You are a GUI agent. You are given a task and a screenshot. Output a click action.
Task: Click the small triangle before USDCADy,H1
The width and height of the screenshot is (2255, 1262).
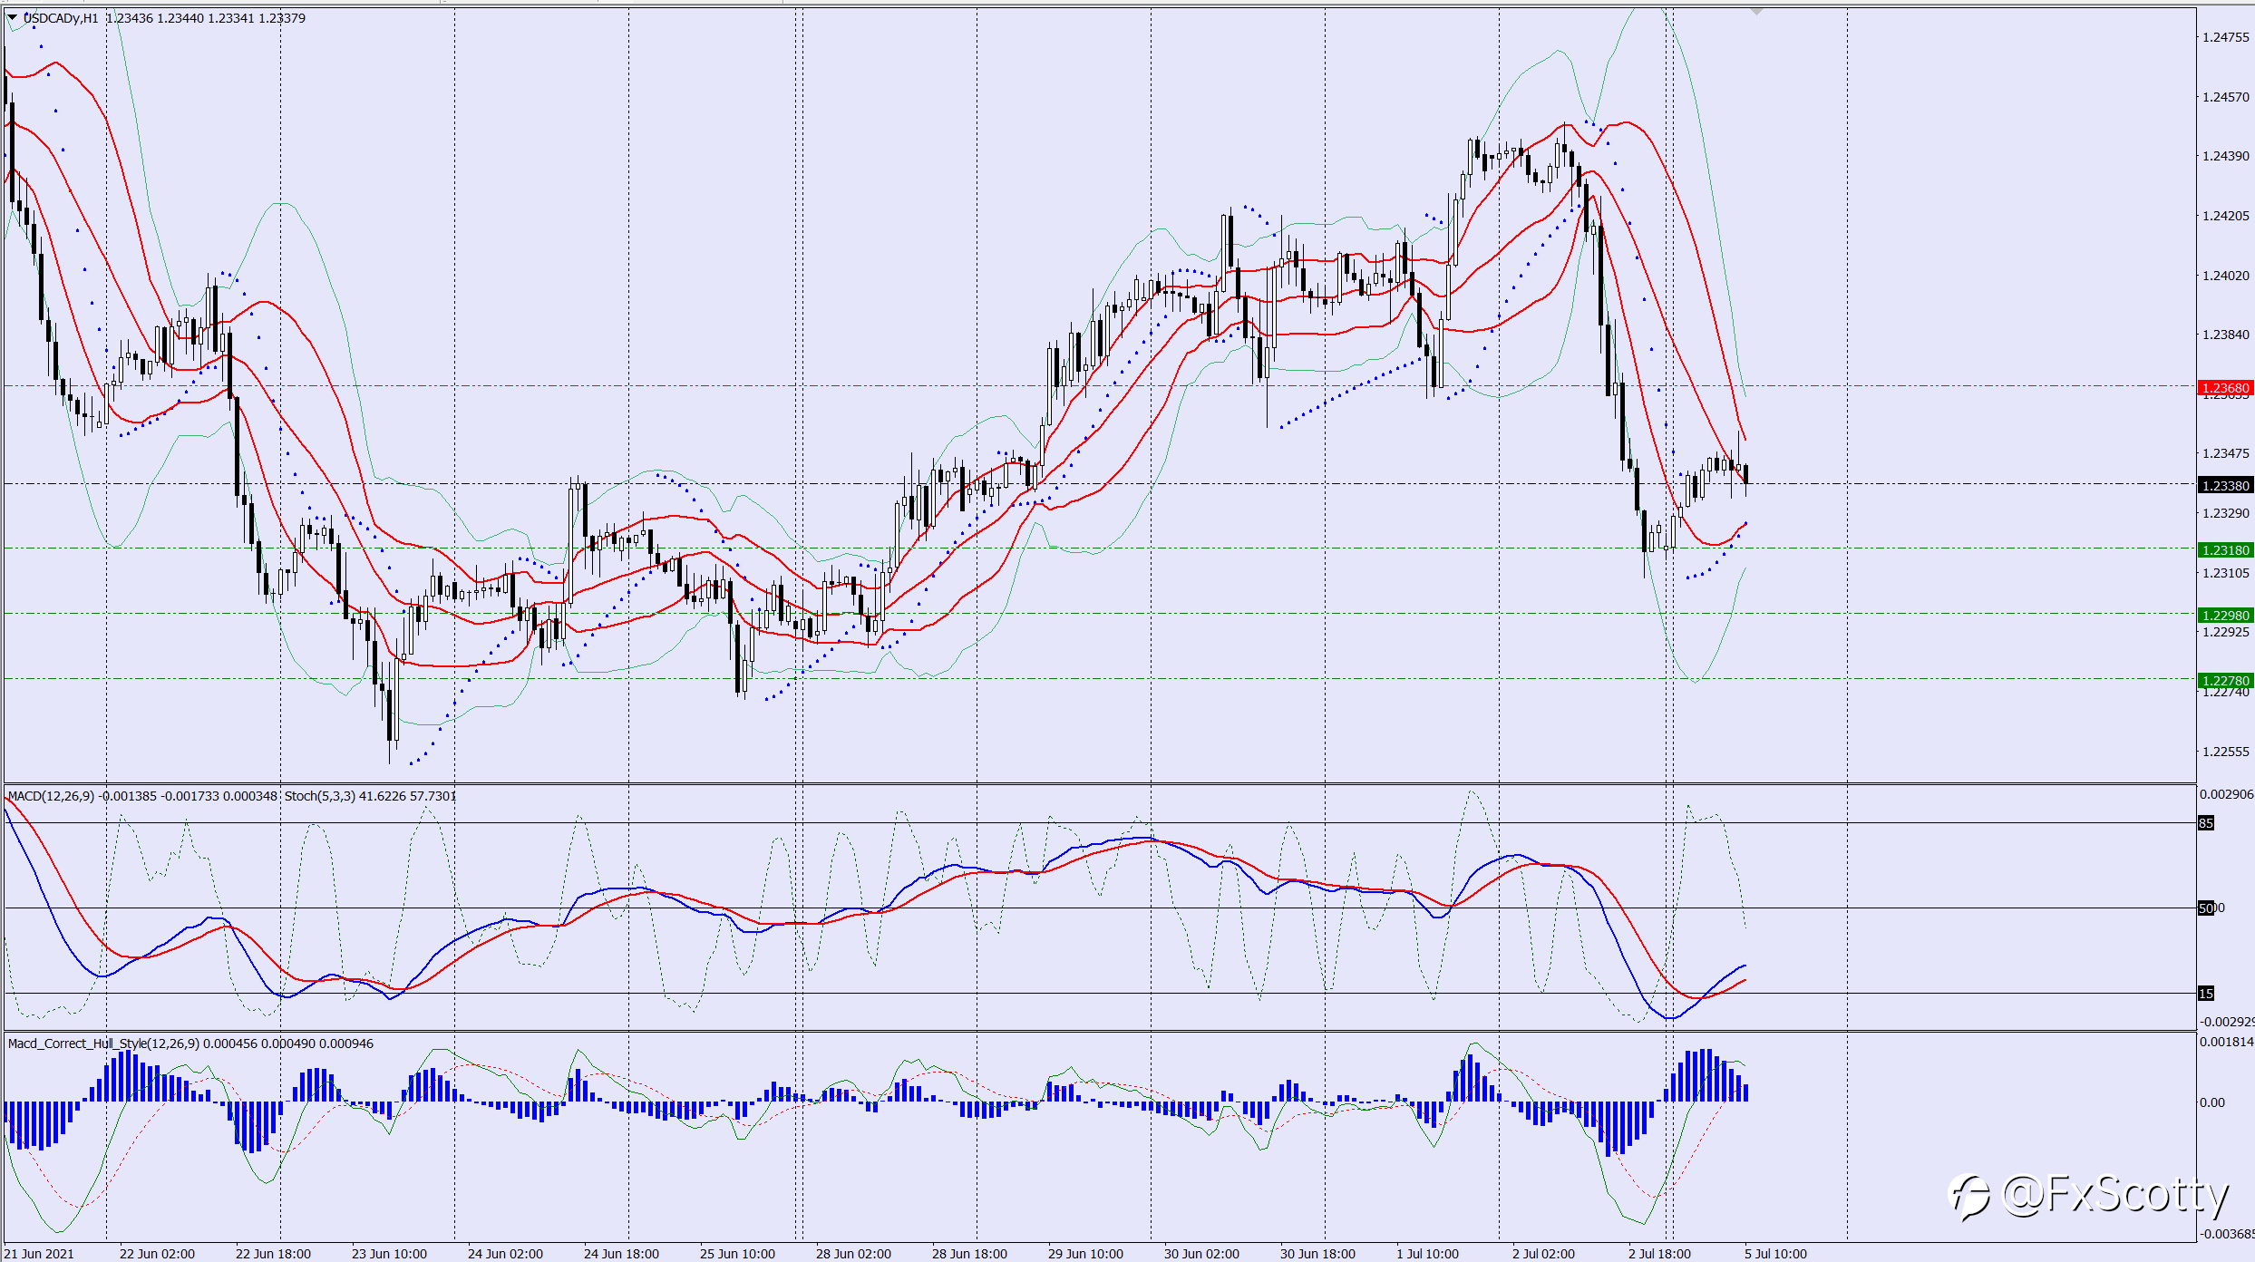coord(13,17)
